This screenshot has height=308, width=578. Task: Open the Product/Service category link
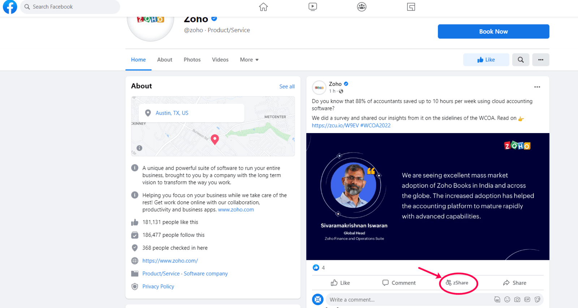click(161, 274)
